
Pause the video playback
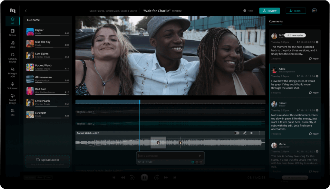[x=144, y=177]
